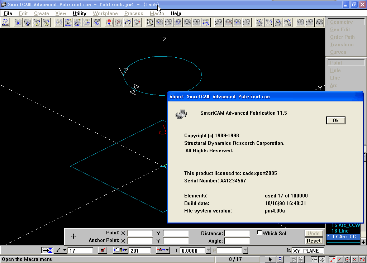Open the L 0.0000 field dropdown arrow

pos(209,250)
